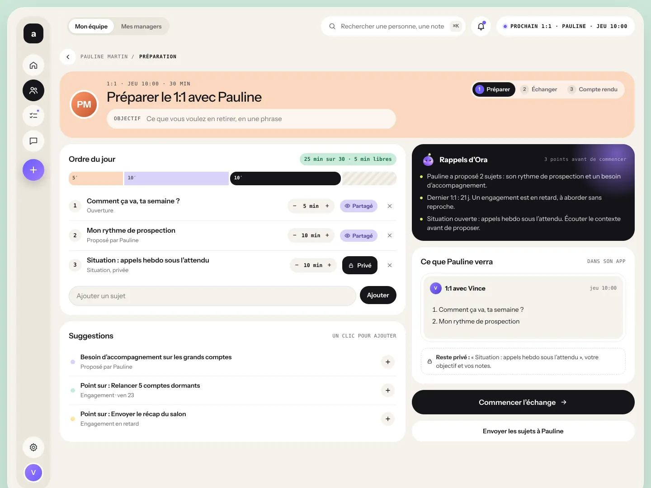Go back with the breadcrumb arrow
Viewport: 651px width, 488px height.
point(68,56)
